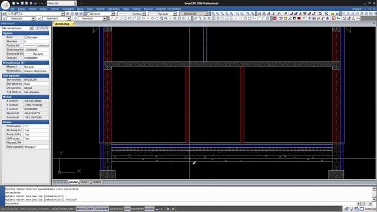Save the drawing using the quick access toolbar
The height and width of the screenshot is (212, 377).
[22, 4]
